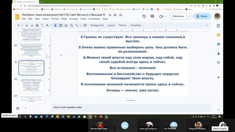Check the cloud save status icon

tap(120, 15)
